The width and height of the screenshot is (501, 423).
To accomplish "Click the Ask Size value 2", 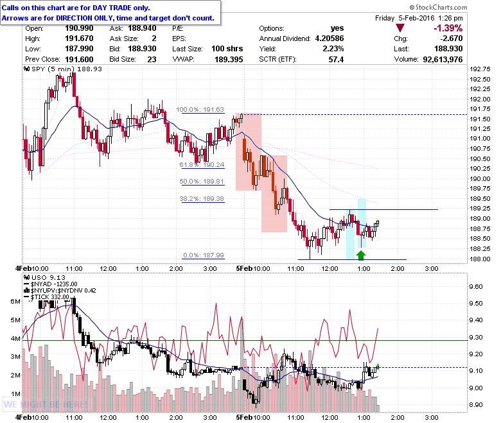I will tap(154, 39).
